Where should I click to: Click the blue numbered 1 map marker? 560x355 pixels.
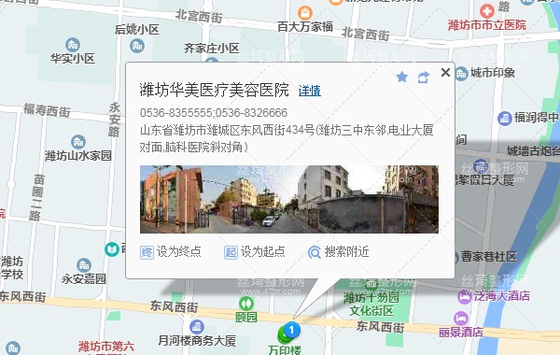[x=291, y=330]
